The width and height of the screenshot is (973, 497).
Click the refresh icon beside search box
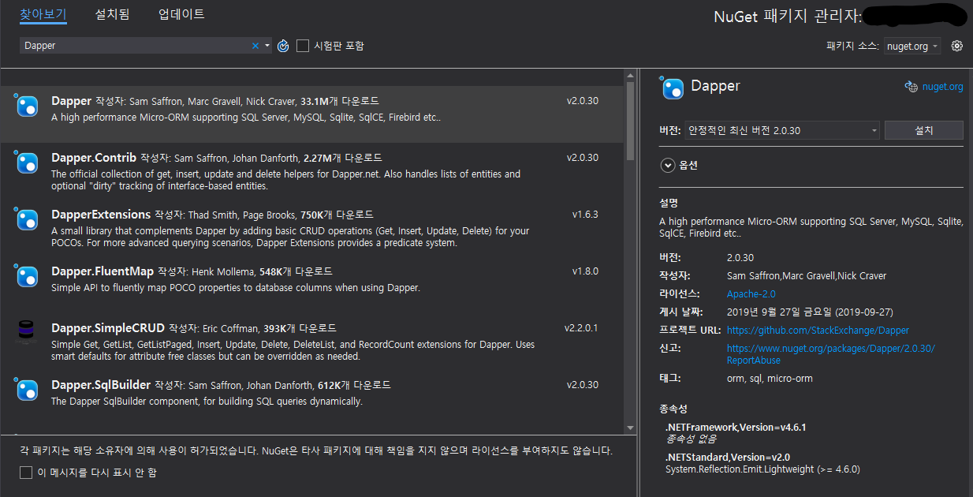coord(284,46)
